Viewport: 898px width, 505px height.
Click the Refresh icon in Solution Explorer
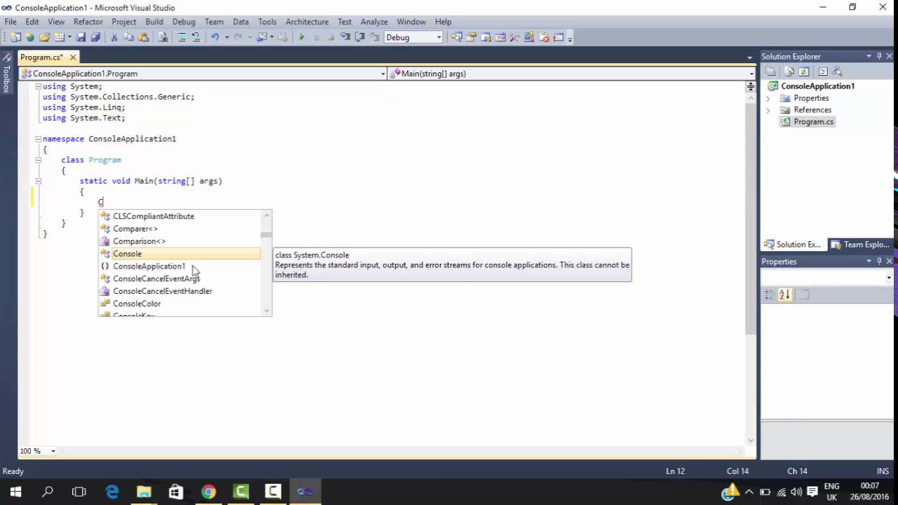pos(804,72)
